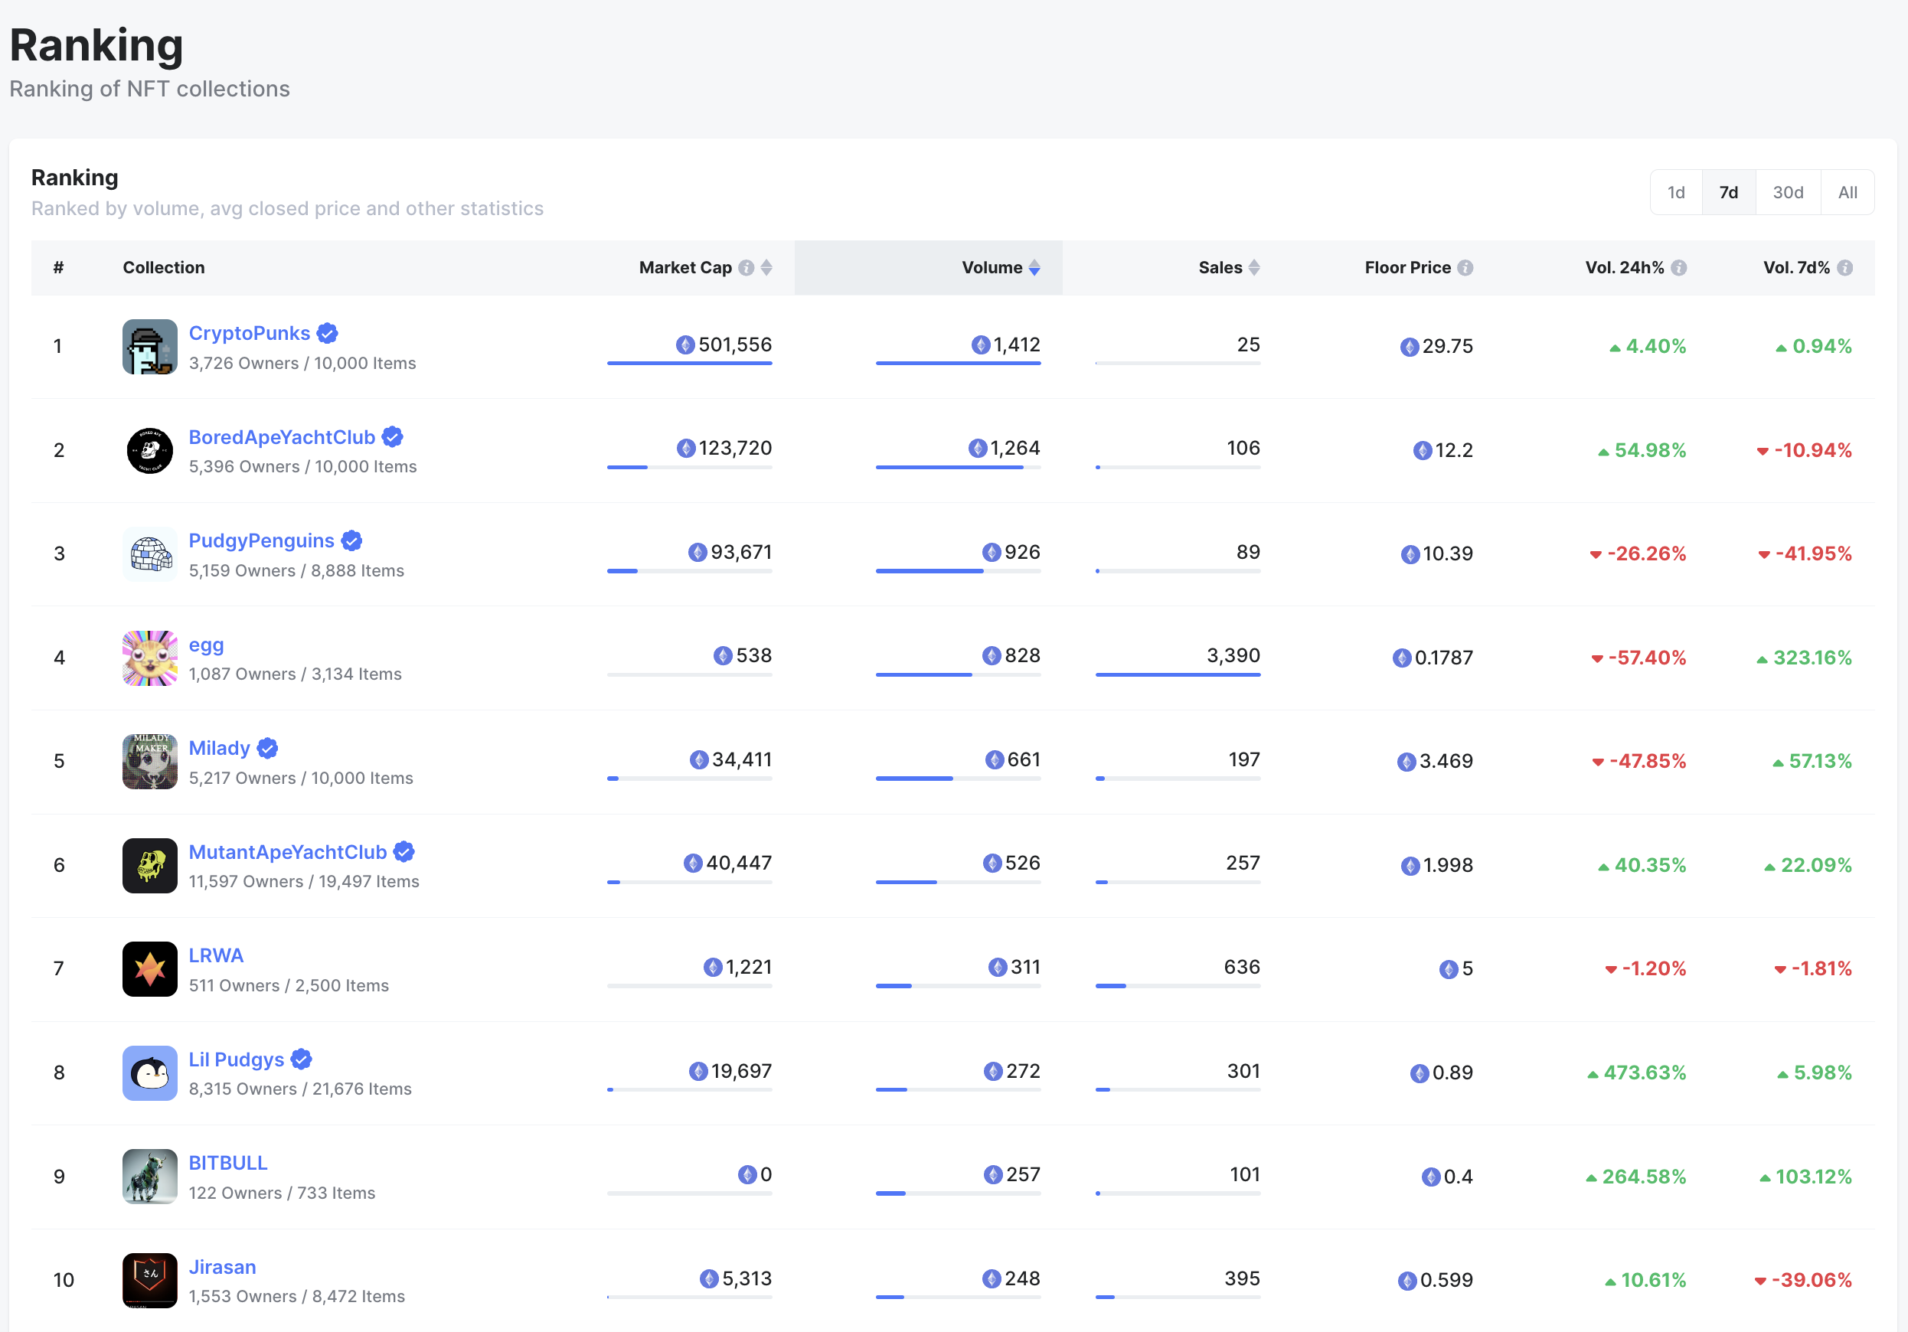Click the BoredApeYachtClub logo thumbnail
This screenshot has height=1332, width=1908.
[149, 450]
